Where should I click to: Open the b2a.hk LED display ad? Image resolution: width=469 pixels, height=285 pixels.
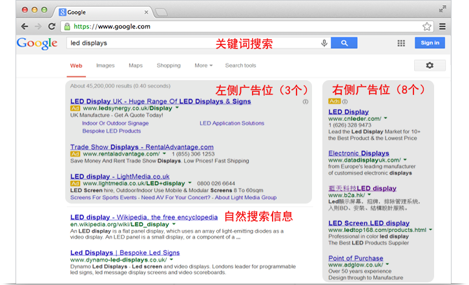click(x=362, y=188)
